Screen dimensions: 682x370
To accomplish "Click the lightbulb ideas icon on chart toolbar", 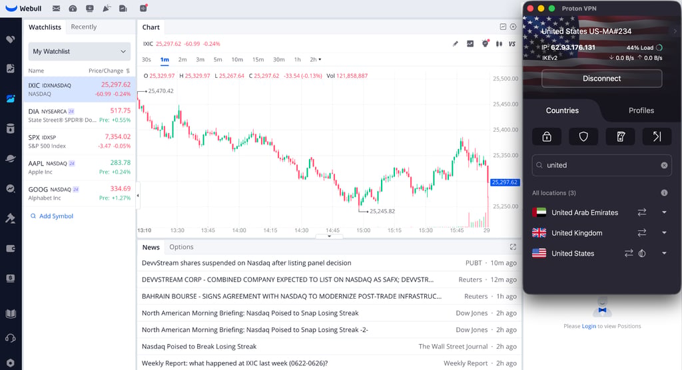I will 485,43.
